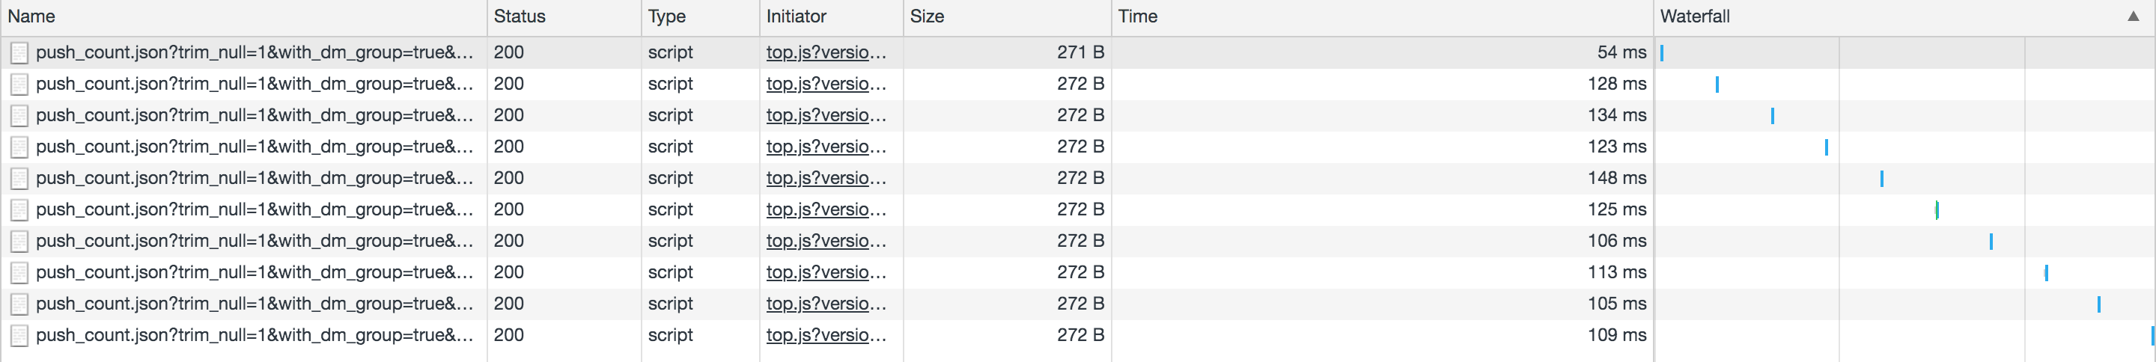This screenshot has height=362, width=2156.
Task: Click the blue waterfall bar of the 54 ms request
Action: tap(1661, 52)
